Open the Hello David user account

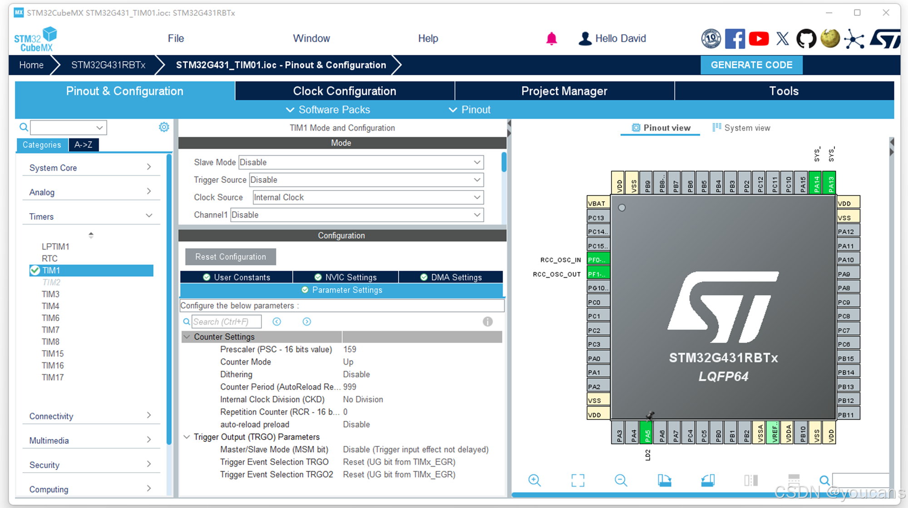coord(612,39)
